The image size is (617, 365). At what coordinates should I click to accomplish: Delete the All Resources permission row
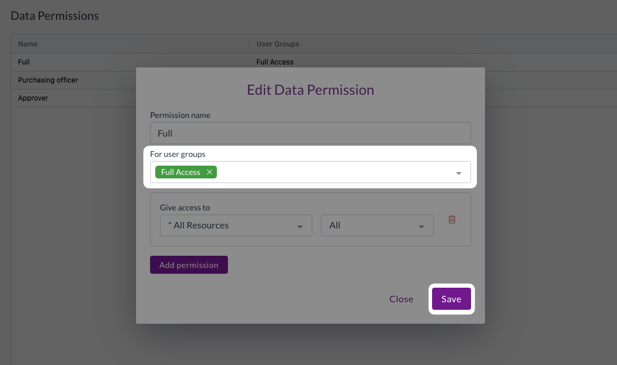(x=452, y=220)
